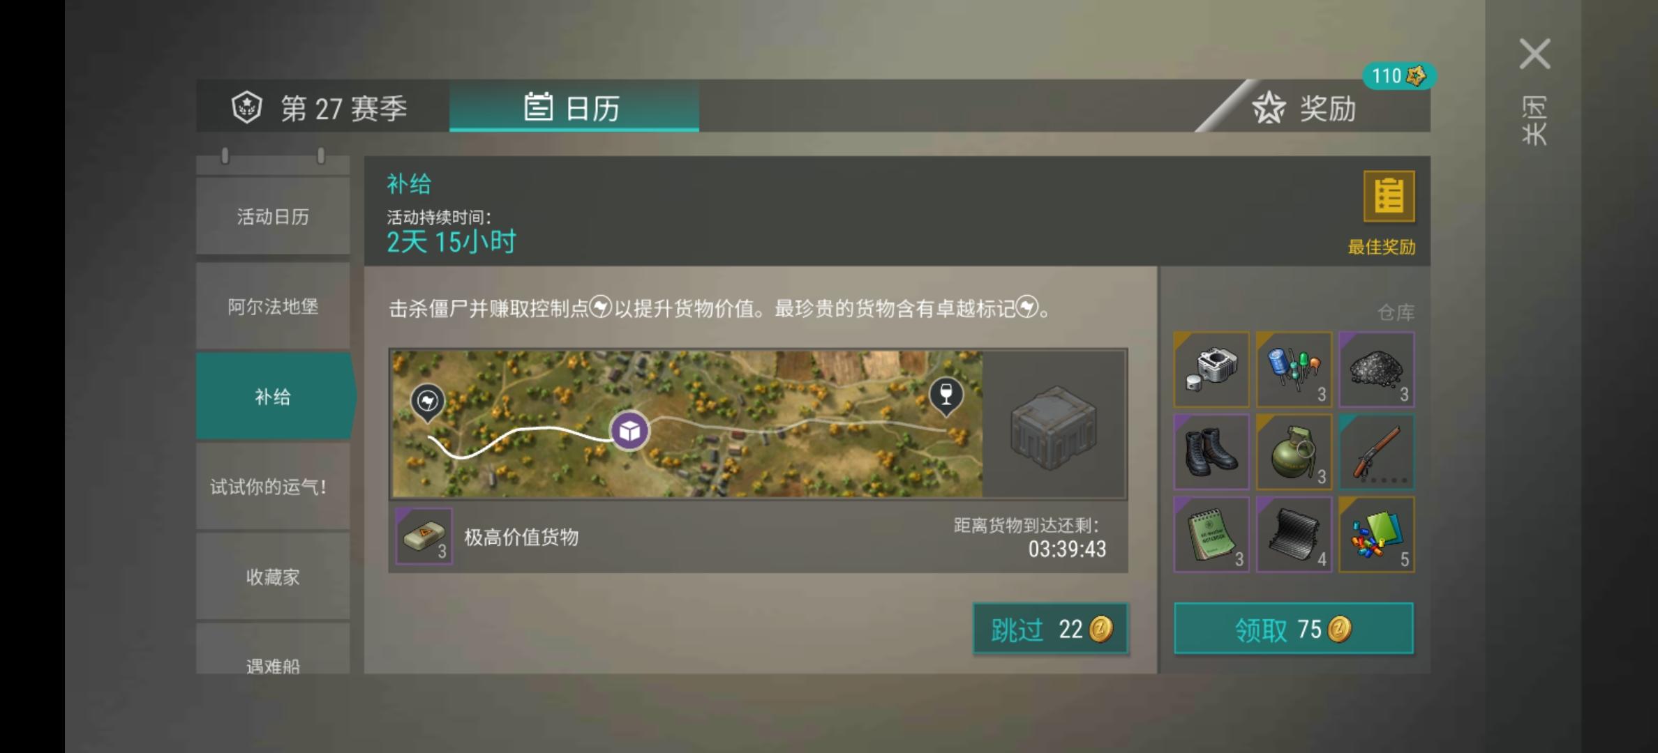The width and height of the screenshot is (1658, 753).
Task: Select the electronic capacitors item in warehouse
Action: pos(1294,370)
